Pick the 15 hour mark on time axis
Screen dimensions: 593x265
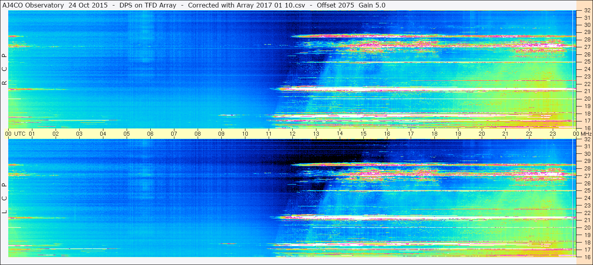(363, 134)
